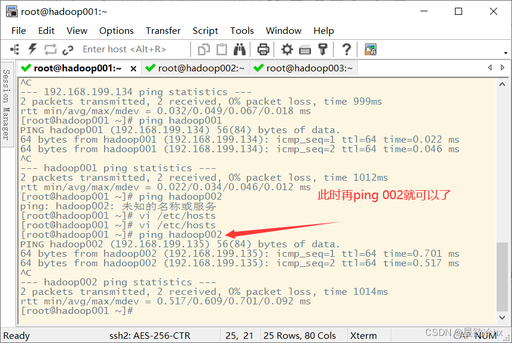Click the Copy toolbar icon
This screenshot has width=512, height=343.
pos(204,49)
